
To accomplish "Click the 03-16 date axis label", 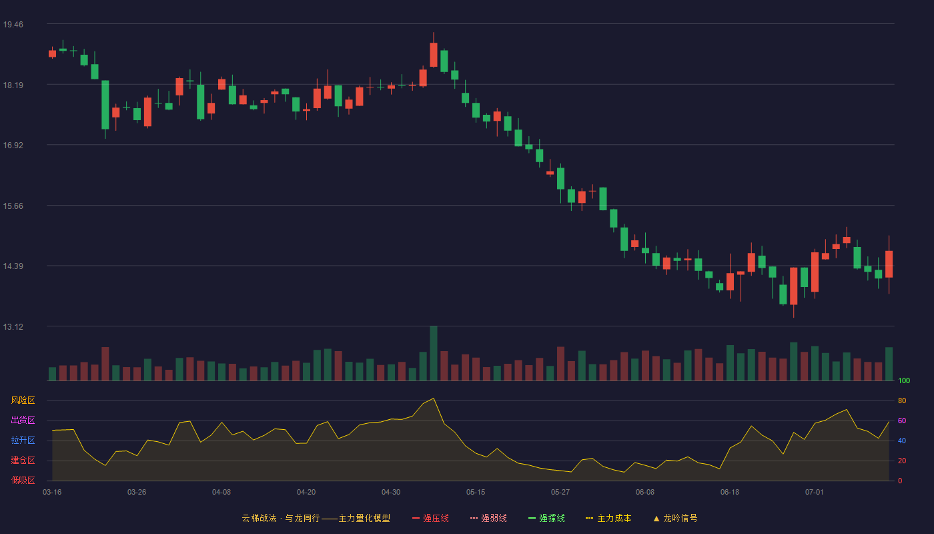I will [52, 492].
